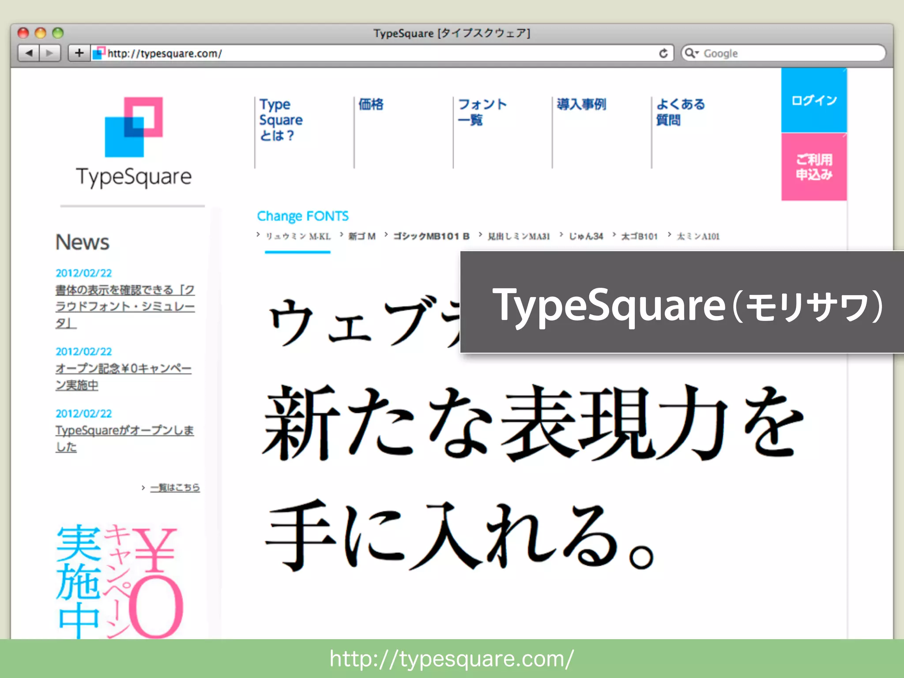
Task: Click the '手に入れる。' headline text
Action: click(x=460, y=535)
